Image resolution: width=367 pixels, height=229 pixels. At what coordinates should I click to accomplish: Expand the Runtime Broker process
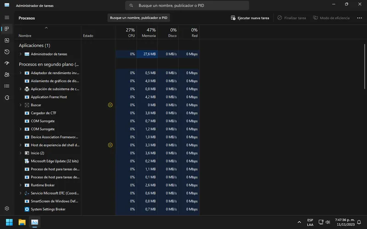21,185
